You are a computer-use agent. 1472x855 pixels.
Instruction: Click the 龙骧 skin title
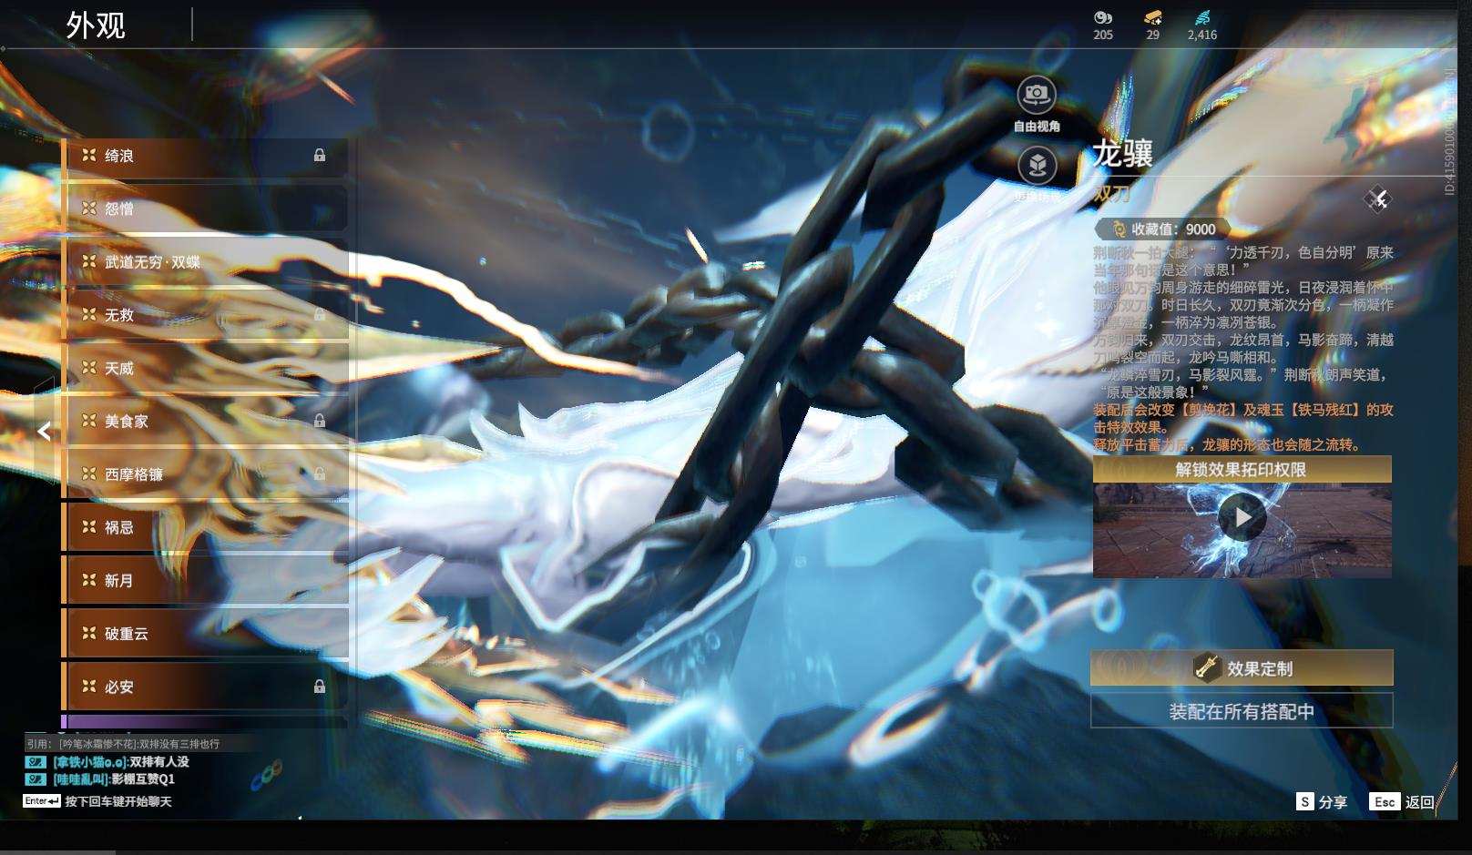tap(1123, 154)
